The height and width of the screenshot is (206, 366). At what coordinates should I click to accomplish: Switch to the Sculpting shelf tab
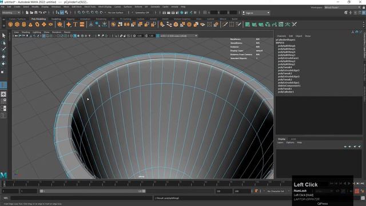point(56,19)
